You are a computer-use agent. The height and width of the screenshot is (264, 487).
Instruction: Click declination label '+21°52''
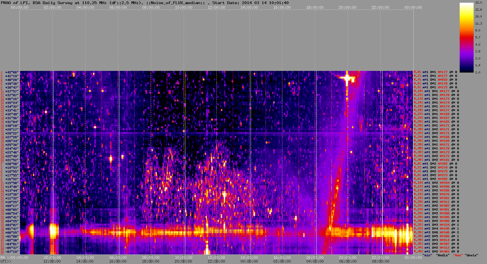point(12,160)
